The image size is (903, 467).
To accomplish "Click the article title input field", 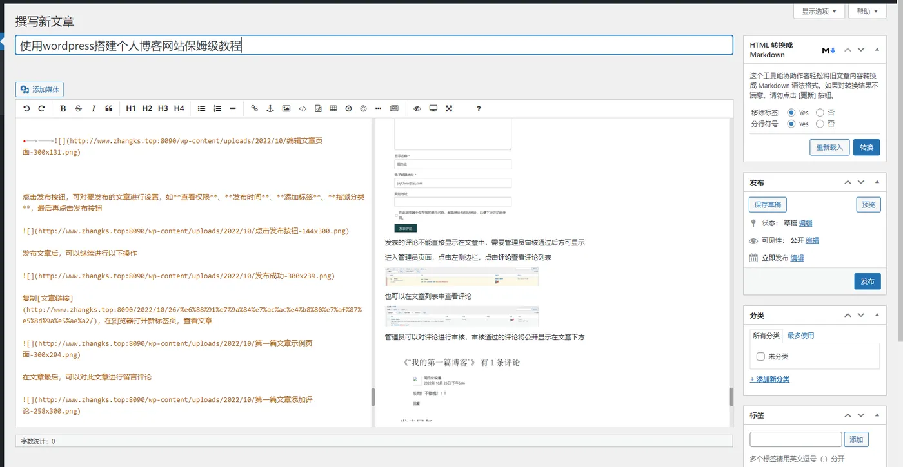I will coord(374,45).
